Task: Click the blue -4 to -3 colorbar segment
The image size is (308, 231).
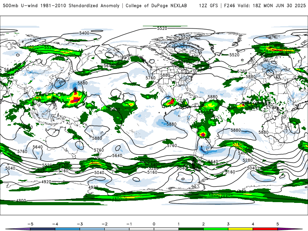Action: pos(67,229)
